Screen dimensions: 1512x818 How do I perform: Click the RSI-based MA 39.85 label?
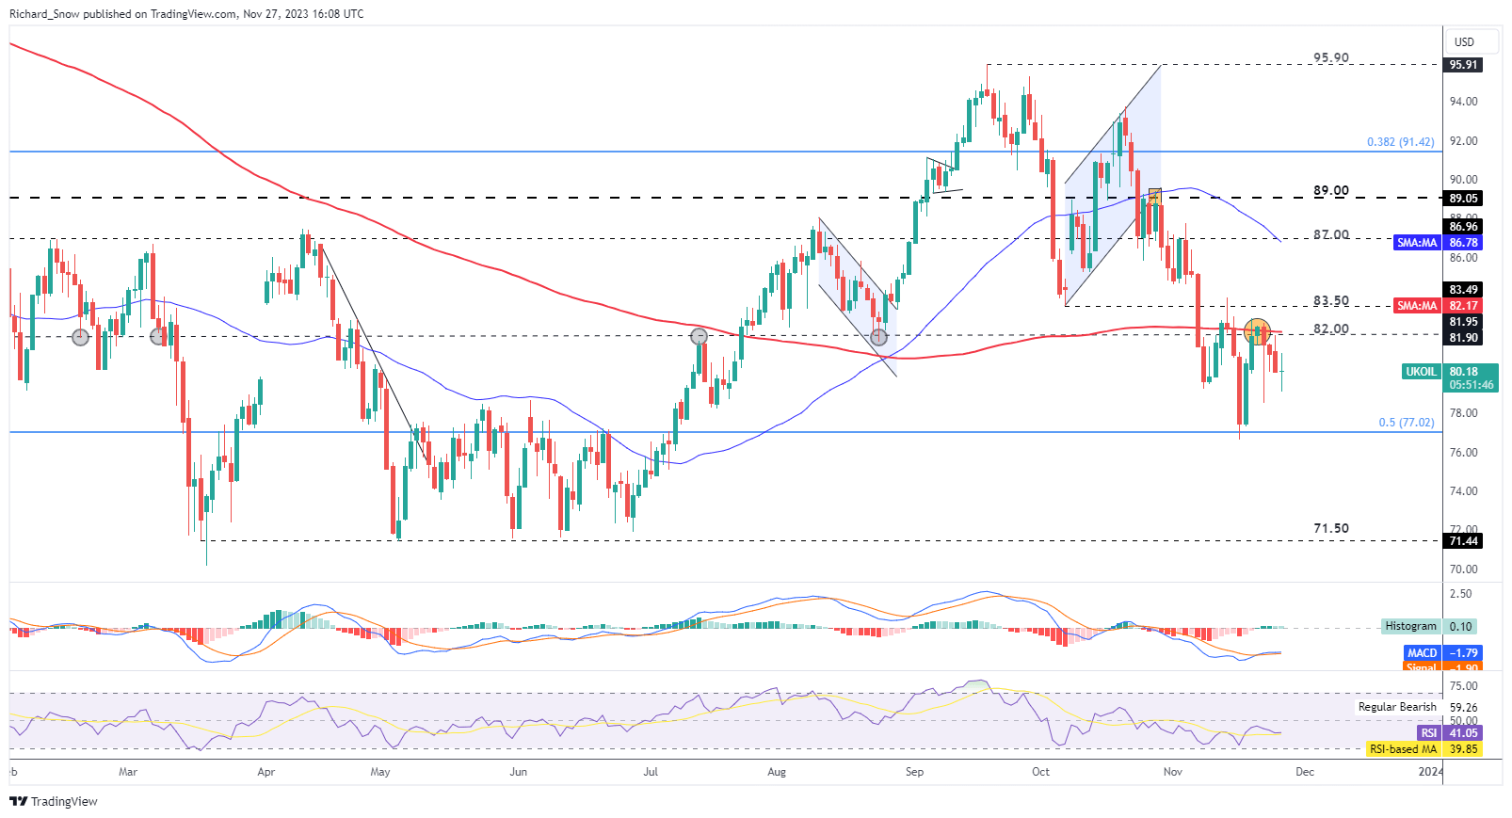pos(1424,749)
